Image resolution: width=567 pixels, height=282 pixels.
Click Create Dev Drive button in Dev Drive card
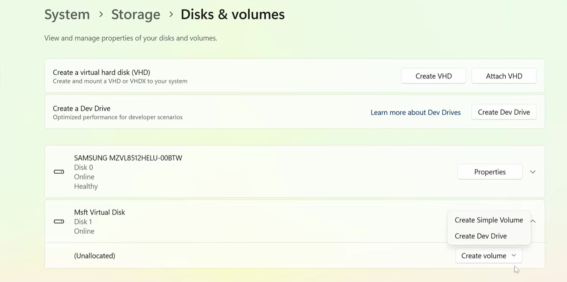point(503,112)
